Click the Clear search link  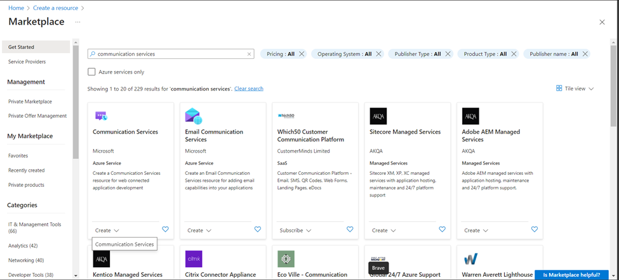tap(249, 89)
